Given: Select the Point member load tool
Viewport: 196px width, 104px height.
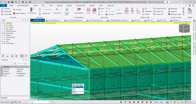Looking at the screenshot, I should (x=138, y=11).
